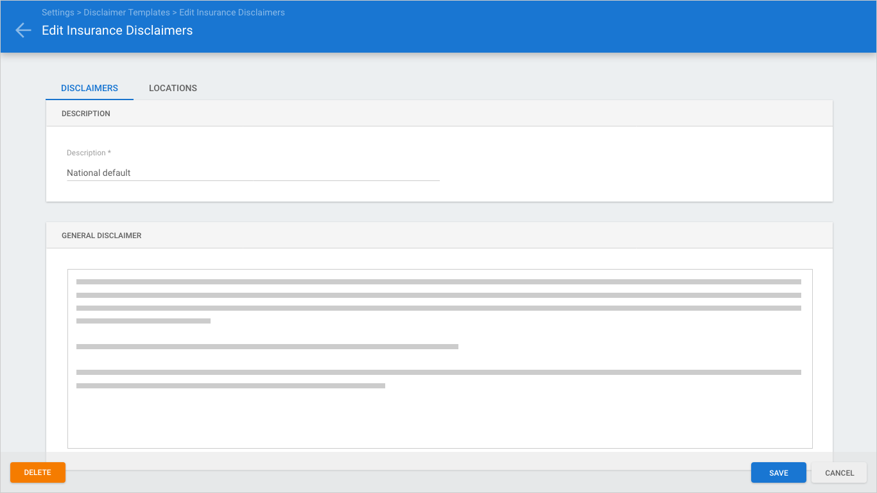Click the back arrow icon

pyautogui.click(x=23, y=30)
